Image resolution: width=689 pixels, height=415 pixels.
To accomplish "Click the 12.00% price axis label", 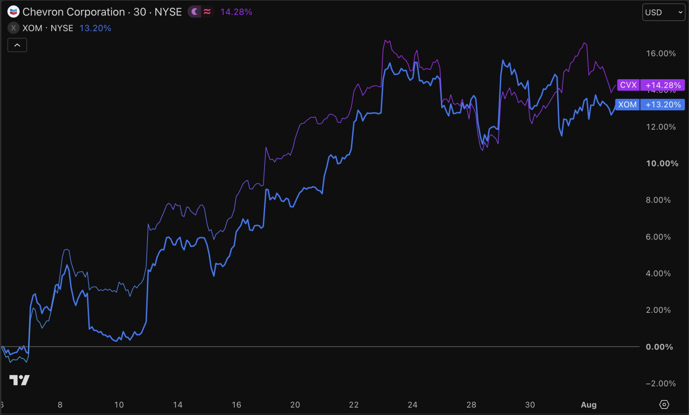I will tap(661, 127).
